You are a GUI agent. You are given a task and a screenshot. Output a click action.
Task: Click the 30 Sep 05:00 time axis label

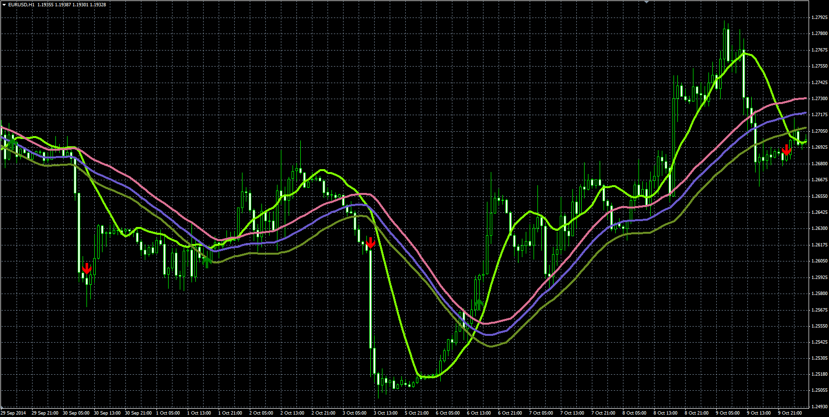(76, 413)
